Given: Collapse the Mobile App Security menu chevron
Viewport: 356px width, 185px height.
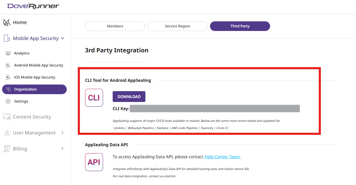Looking at the screenshot, I should (x=63, y=38).
